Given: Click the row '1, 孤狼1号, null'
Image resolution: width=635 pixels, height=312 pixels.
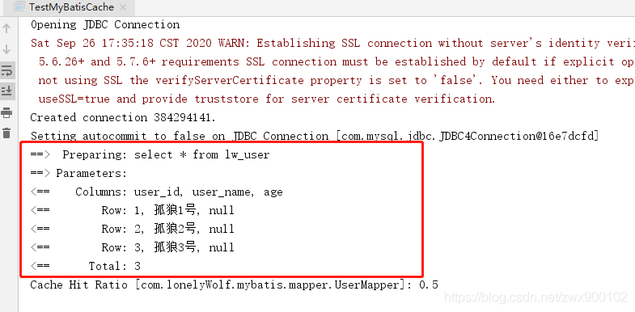Looking at the screenshot, I should tap(133, 210).
